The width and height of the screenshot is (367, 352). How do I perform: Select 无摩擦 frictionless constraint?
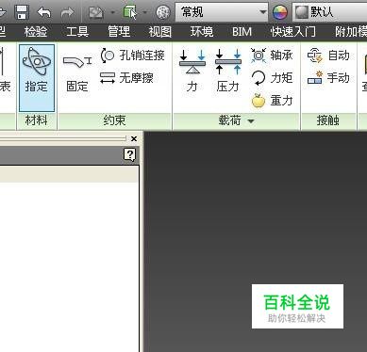(x=126, y=78)
